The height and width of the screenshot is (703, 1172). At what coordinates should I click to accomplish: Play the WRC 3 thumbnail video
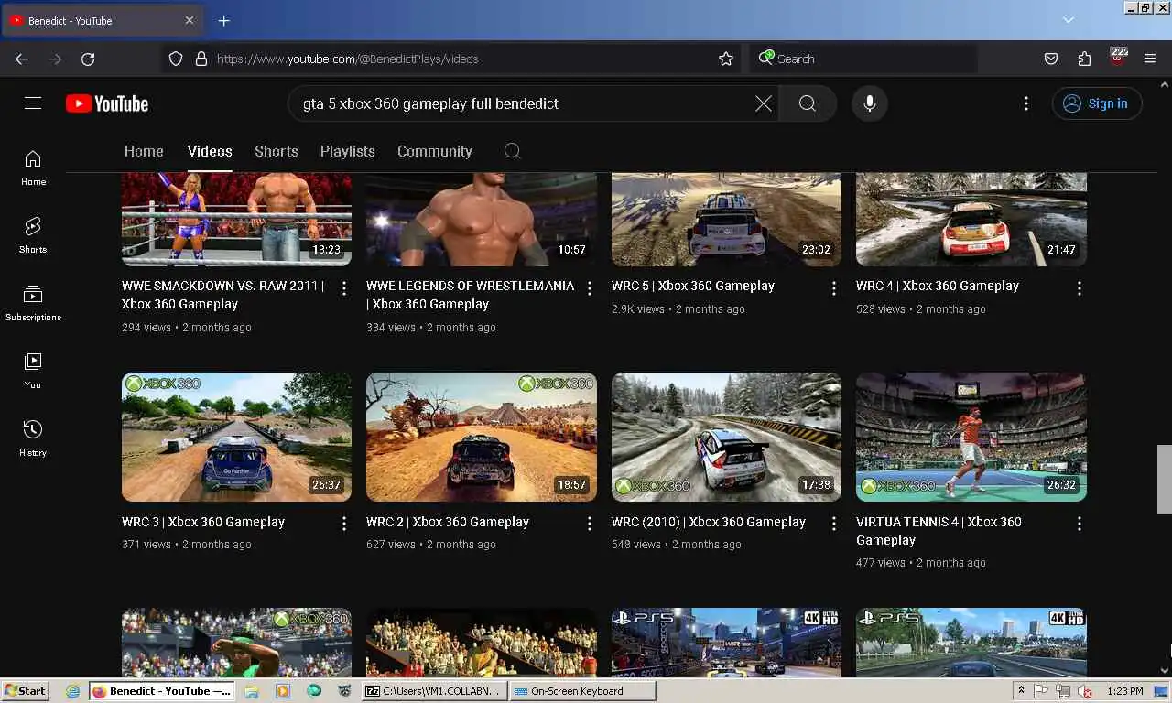coord(236,437)
